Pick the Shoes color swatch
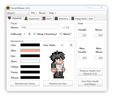The height and width of the screenshot is (97, 113). 30,77
